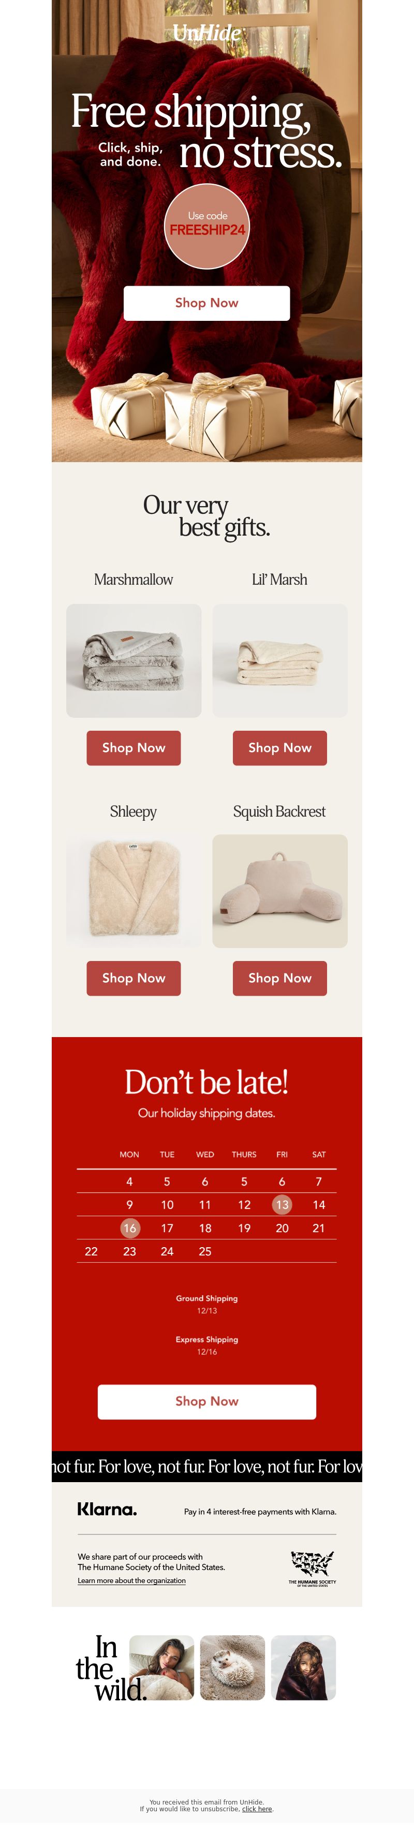Click the Humane Society logo
Screen dimensions: 414x1833
pyautogui.click(x=312, y=1568)
